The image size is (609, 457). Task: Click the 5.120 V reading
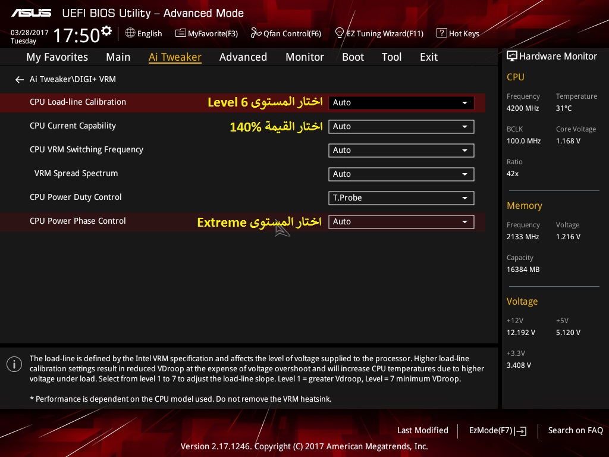coord(568,333)
